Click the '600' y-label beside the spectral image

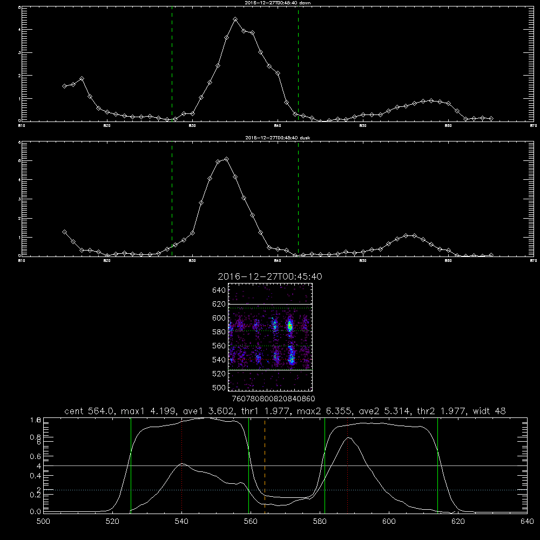[219, 318]
